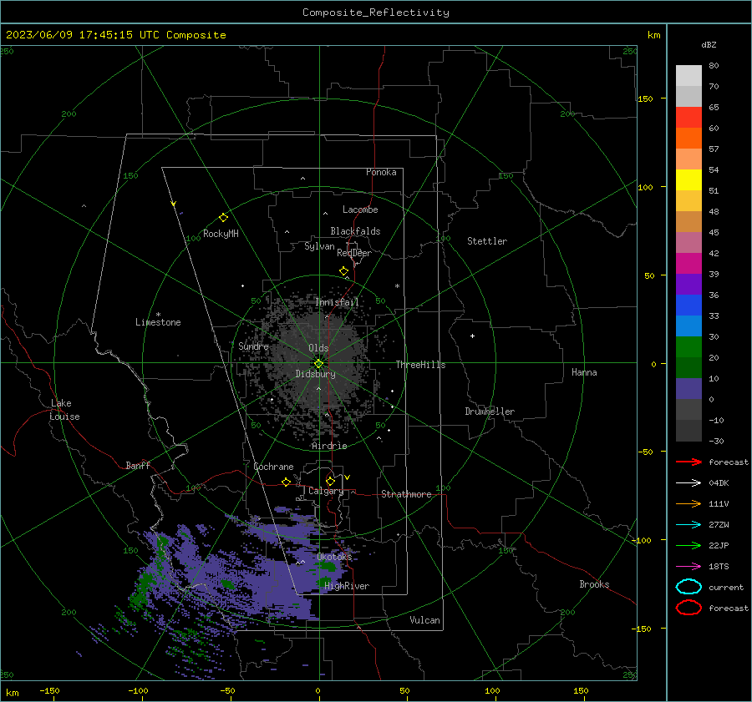
Task: Click the yellow diamond marker near Cochrane
Action: pos(286,482)
